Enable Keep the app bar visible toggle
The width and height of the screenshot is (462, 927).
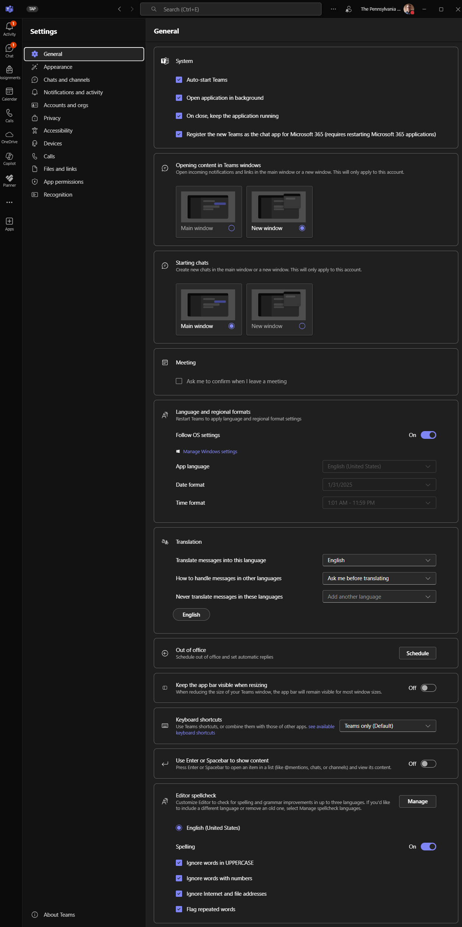click(429, 688)
